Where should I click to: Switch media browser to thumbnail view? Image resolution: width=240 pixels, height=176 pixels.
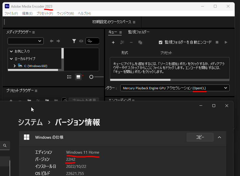point(78,77)
